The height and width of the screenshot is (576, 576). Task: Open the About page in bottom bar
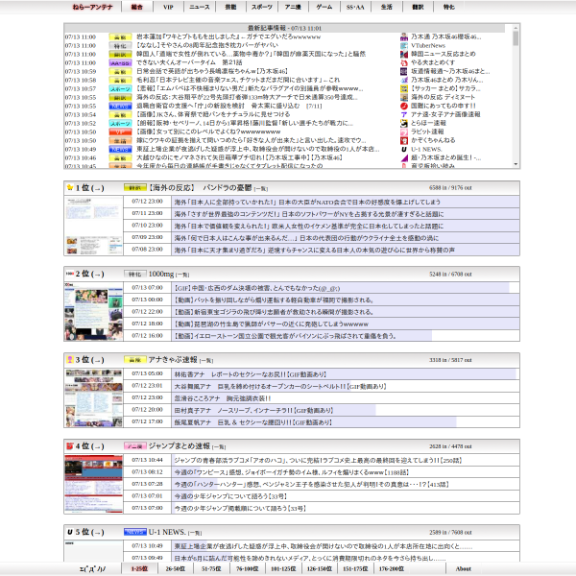(464, 568)
